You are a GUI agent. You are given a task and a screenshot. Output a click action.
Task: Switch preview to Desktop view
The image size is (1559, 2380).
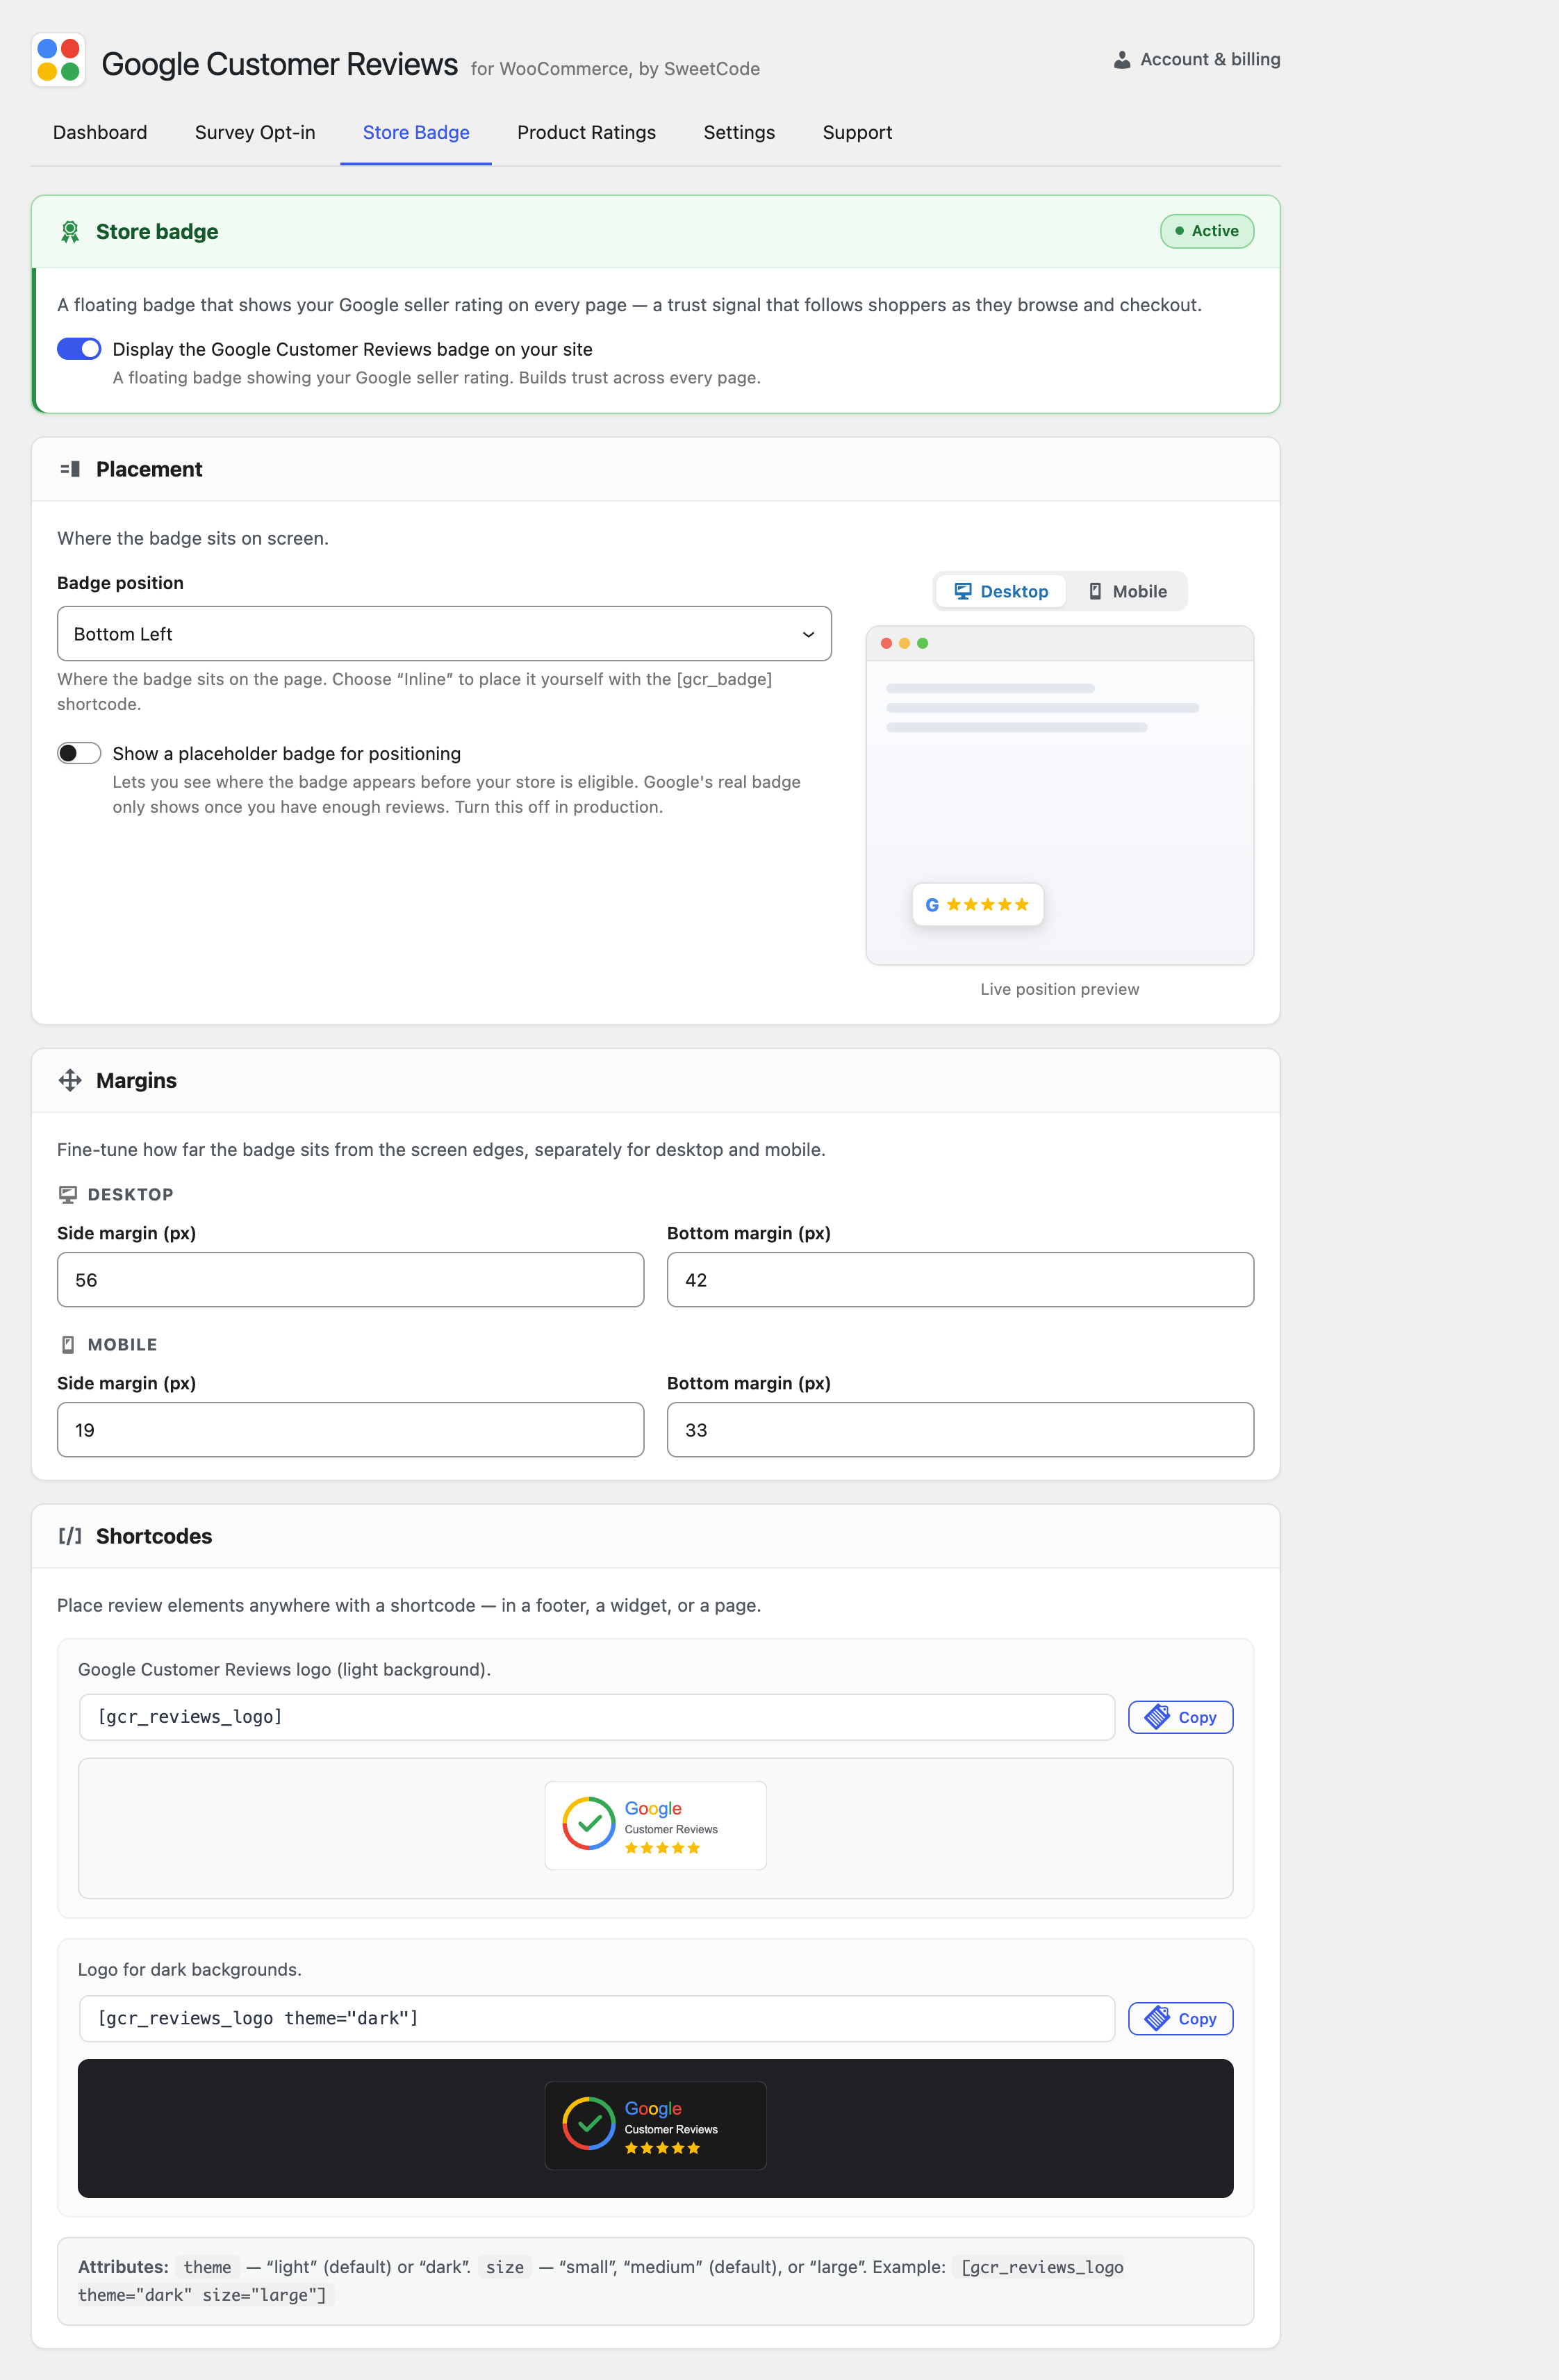pyautogui.click(x=1001, y=591)
